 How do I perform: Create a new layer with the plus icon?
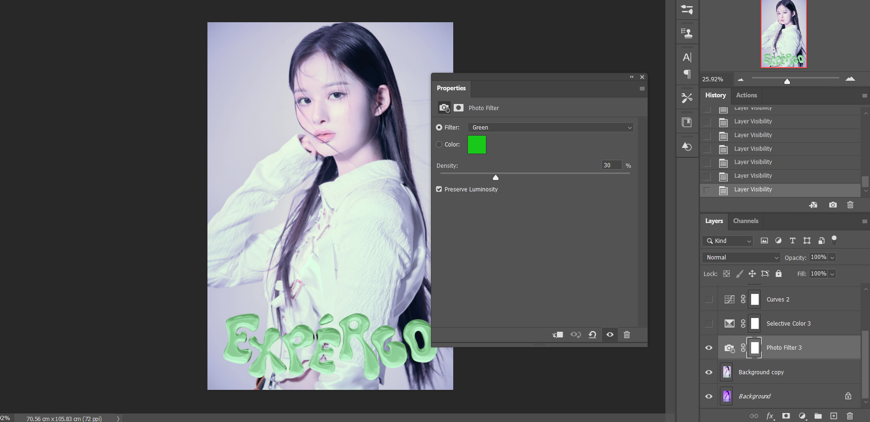click(x=834, y=416)
